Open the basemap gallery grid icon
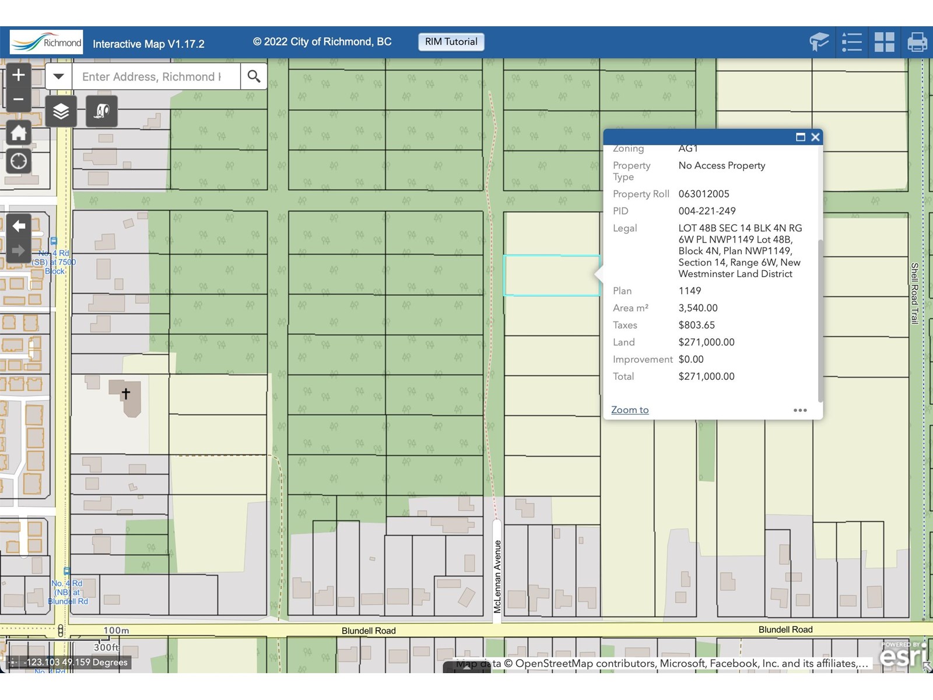 883,41
